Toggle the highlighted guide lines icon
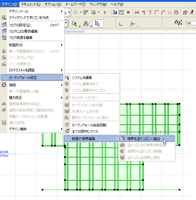Image resolution: width=196 pixels, height=200 pixels. point(115,12)
